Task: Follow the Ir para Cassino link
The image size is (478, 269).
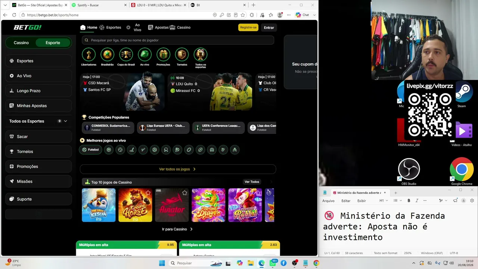Action: point(177,229)
